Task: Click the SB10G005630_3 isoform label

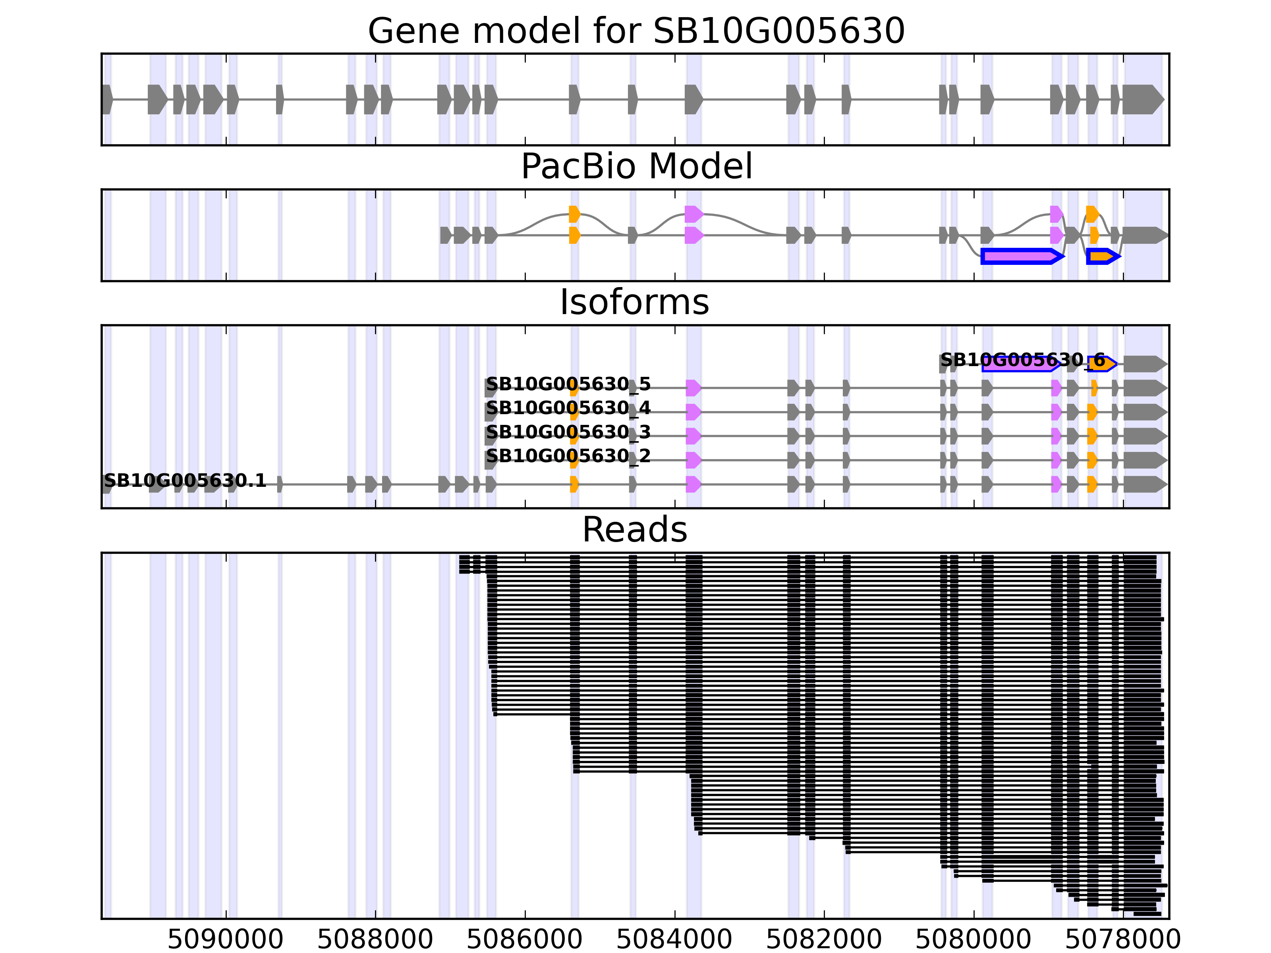Action: [x=568, y=432]
